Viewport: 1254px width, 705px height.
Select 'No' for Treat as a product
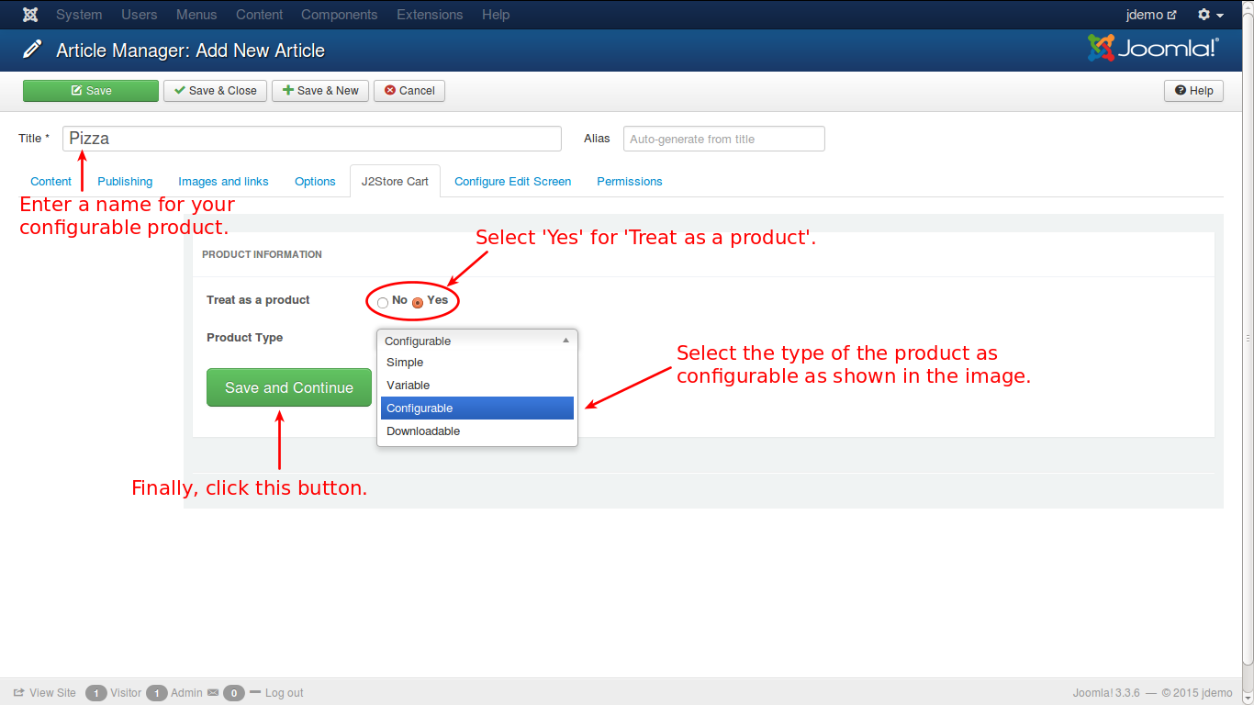click(383, 302)
